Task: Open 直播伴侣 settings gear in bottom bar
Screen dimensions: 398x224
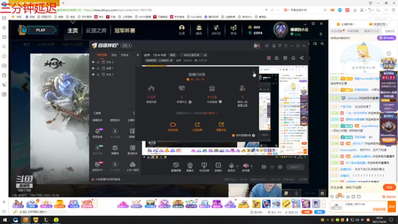Action: point(280,167)
